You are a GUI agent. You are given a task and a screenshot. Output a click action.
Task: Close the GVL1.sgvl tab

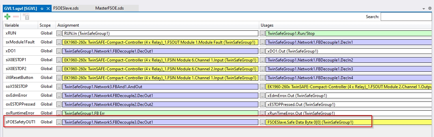(x=48, y=8)
